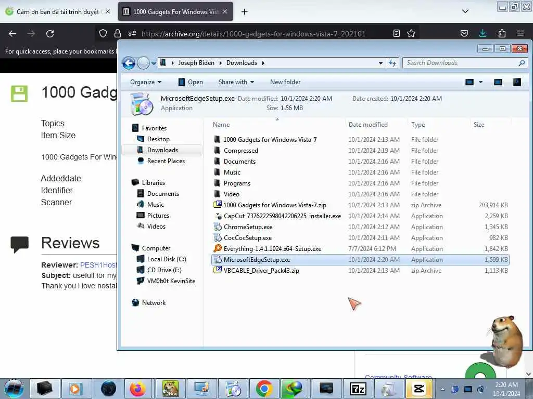Screen dimensions: 533x399
Task: Click the Windows Start orb
Action: (x=14, y=389)
